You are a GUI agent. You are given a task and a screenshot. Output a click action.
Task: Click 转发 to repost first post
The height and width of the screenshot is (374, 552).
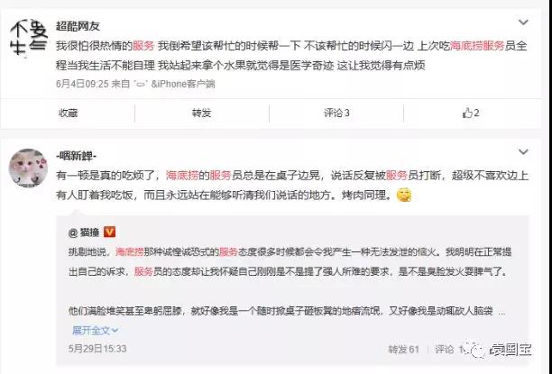[201, 113]
